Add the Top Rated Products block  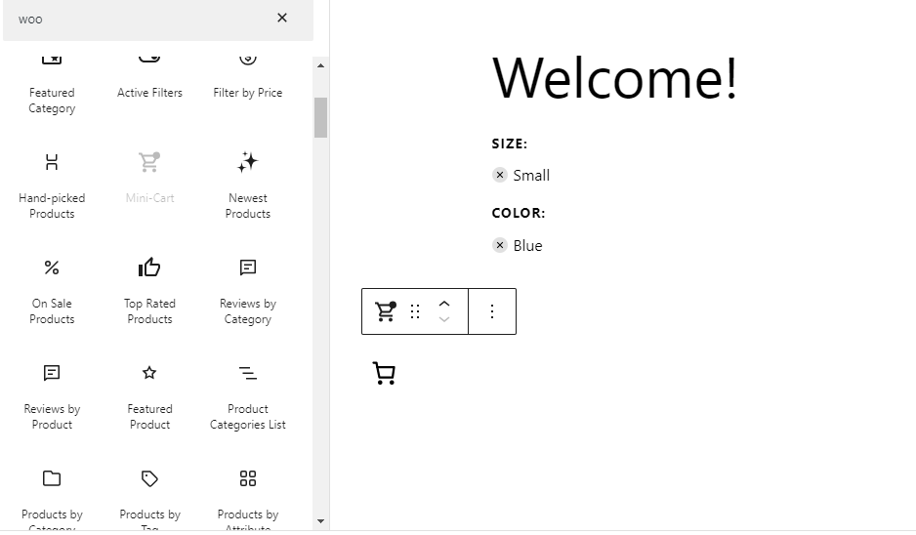tap(149, 290)
